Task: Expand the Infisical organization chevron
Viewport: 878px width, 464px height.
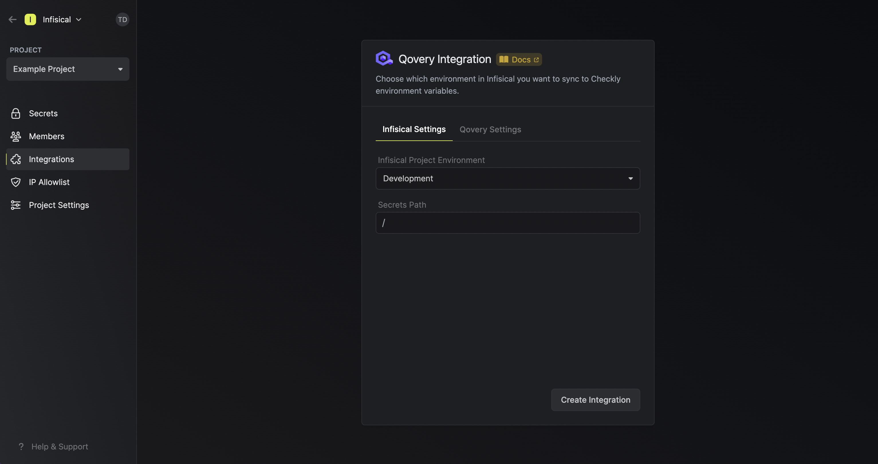Action: coord(79,19)
